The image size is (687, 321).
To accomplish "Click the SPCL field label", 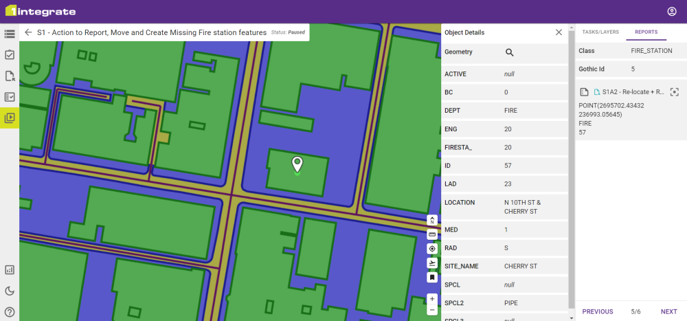I will pos(452,285).
